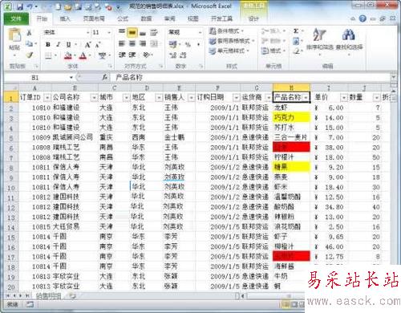Open the 文件 (File) tab
This screenshot has height=313, width=401.
(16, 18)
